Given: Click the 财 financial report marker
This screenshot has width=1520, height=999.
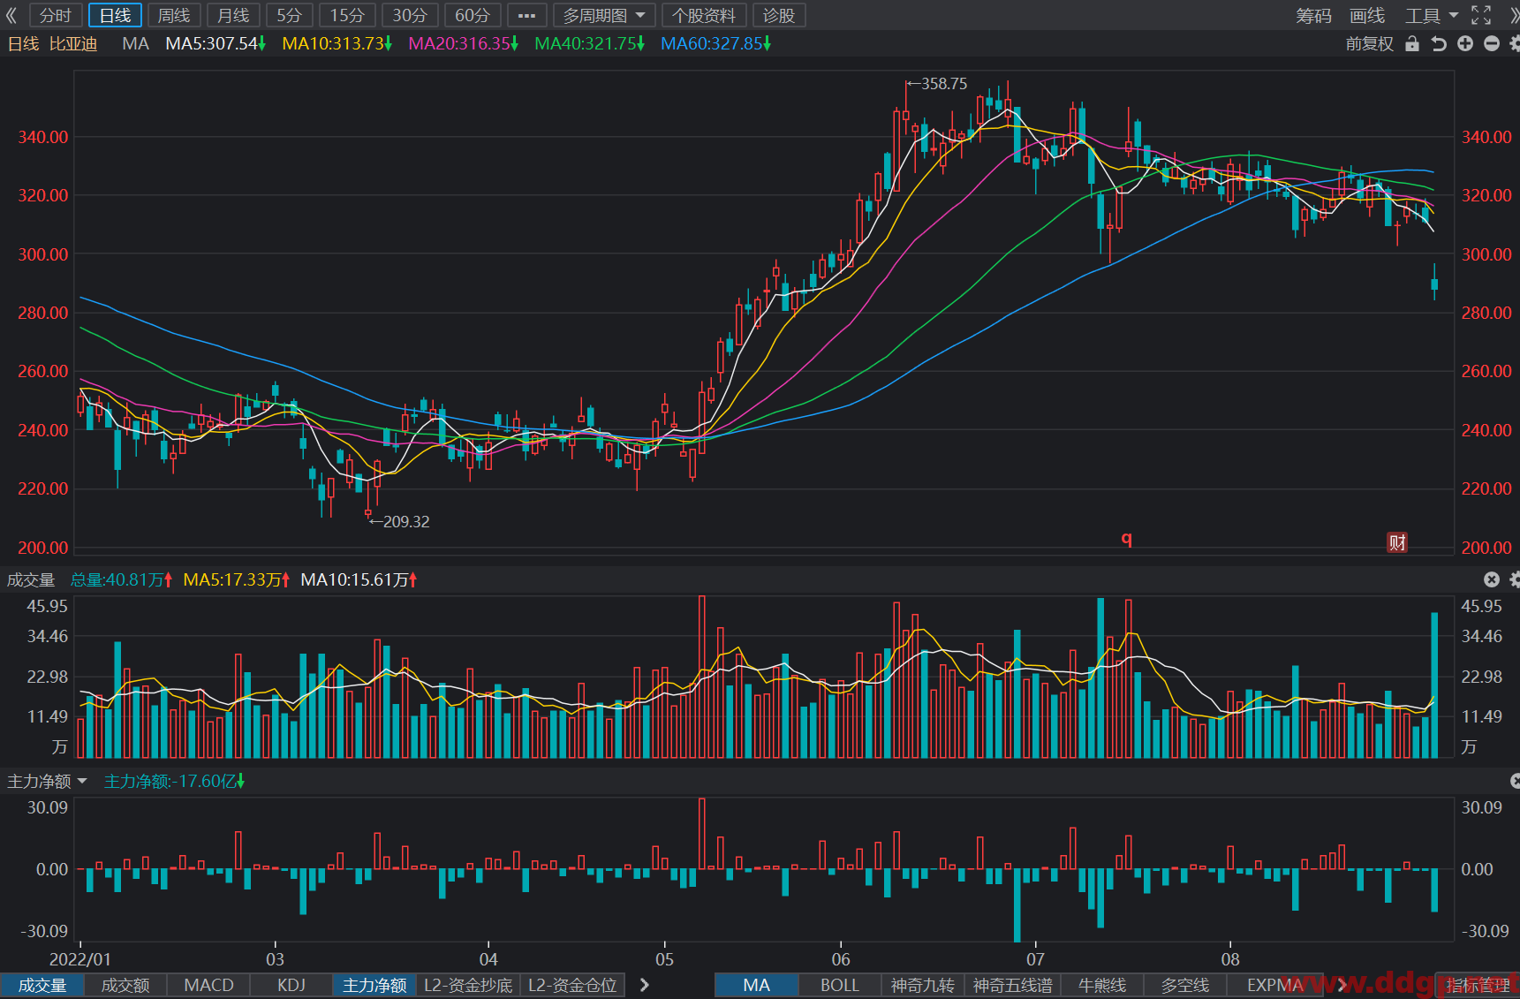Looking at the screenshot, I should [1397, 542].
